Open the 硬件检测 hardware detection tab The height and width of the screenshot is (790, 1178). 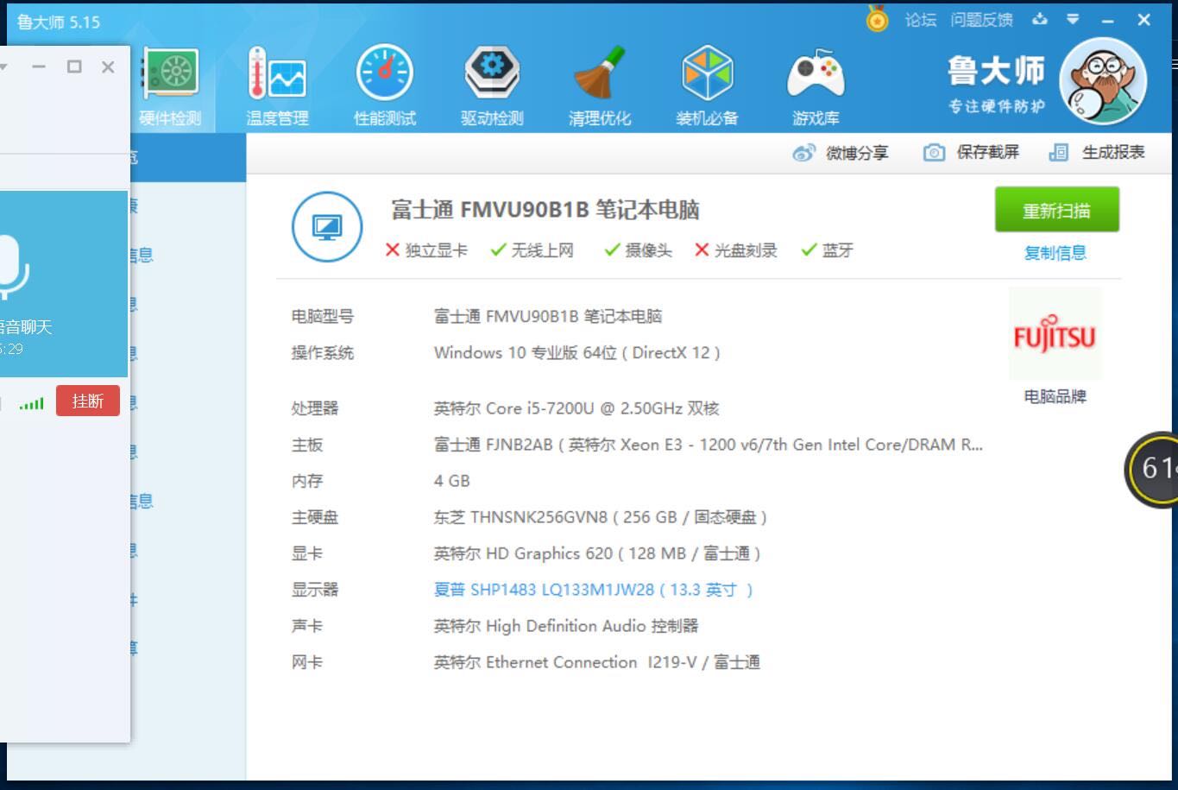[171, 88]
